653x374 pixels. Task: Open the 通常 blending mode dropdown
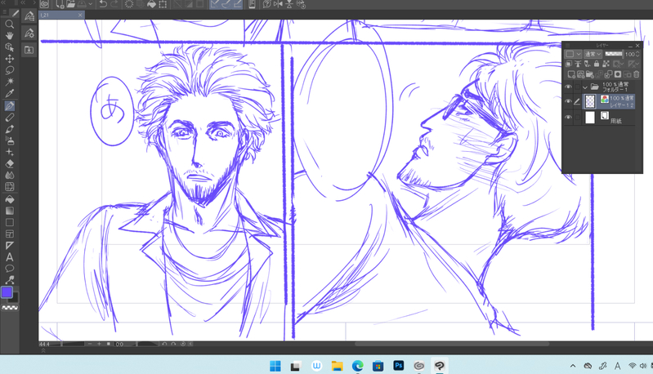(x=593, y=54)
